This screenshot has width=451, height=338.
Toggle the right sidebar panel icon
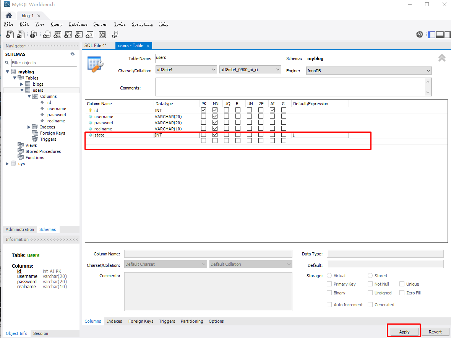tap(447, 34)
